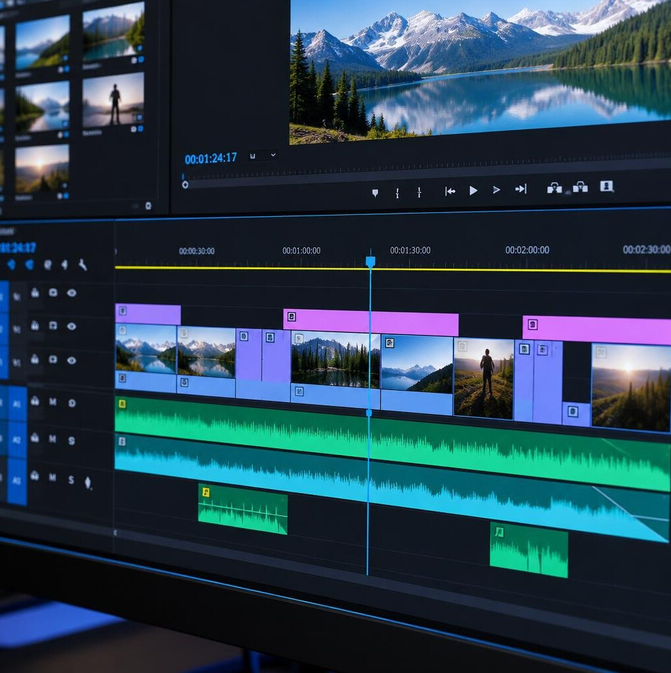
Task: Click the Add Marker icon below the monitor
Action: 375,193
